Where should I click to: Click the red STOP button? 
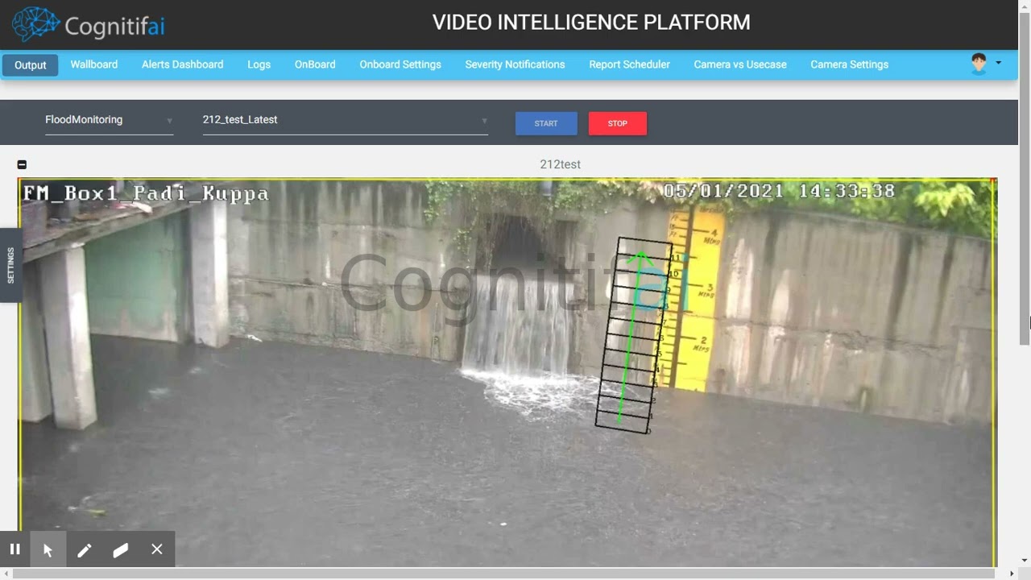(618, 123)
